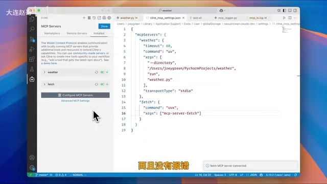Split the editor to the right

290,18
